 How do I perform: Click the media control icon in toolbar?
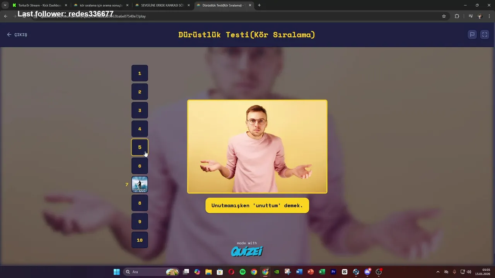coord(471,16)
